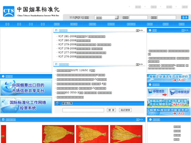The image size is (191, 143).
Task: Open the YC/T 277-2008 standard link
Action: click(x=82, y=52)
